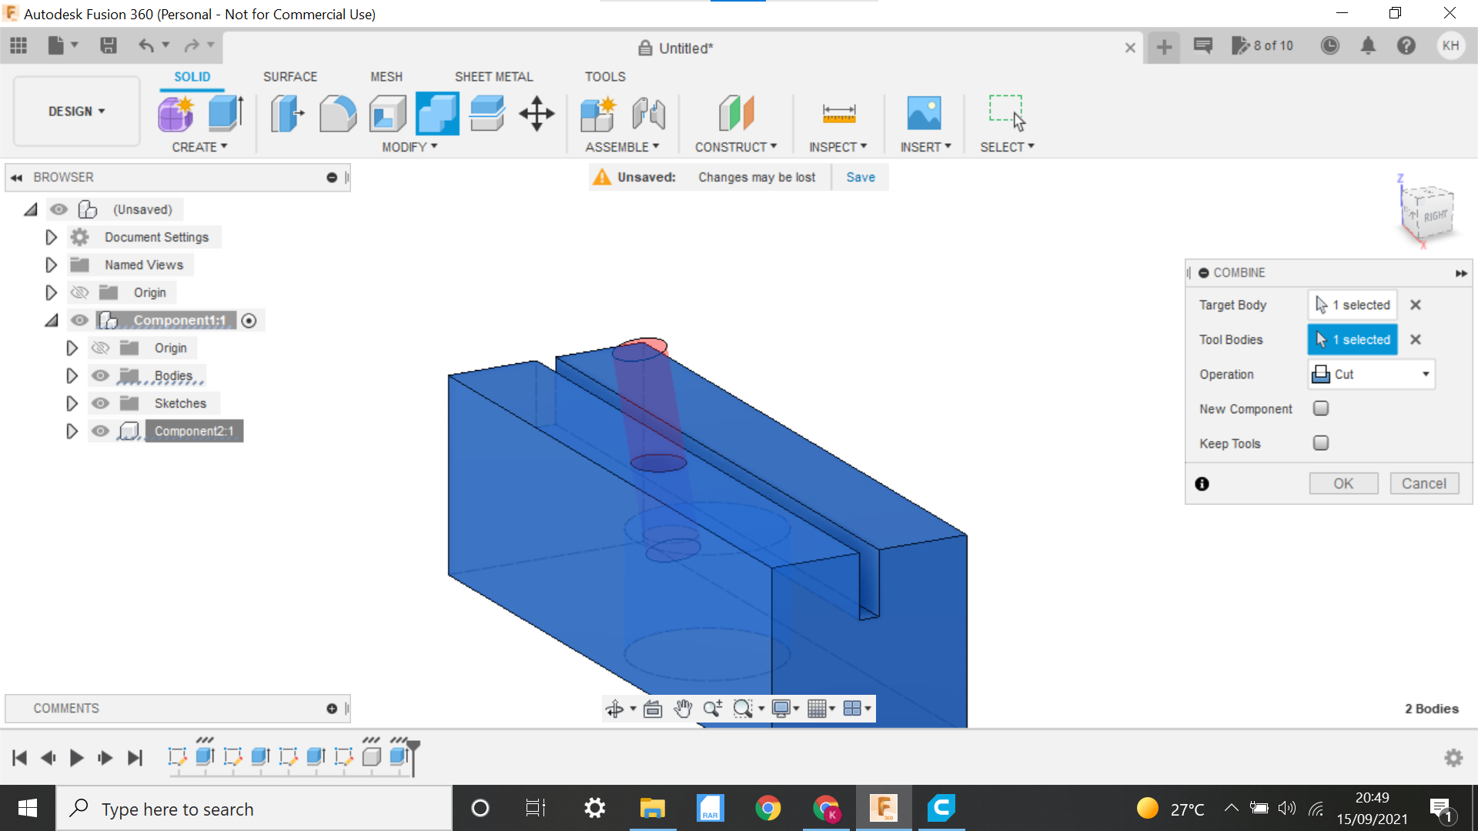Click OK to confirm the Combine operation

(x=1342, y=483)
